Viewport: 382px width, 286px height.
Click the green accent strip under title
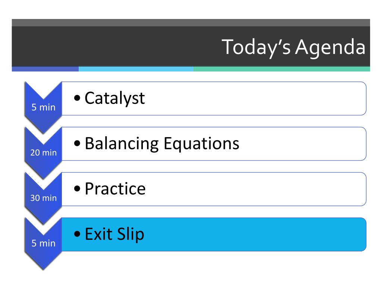(282, 69)
